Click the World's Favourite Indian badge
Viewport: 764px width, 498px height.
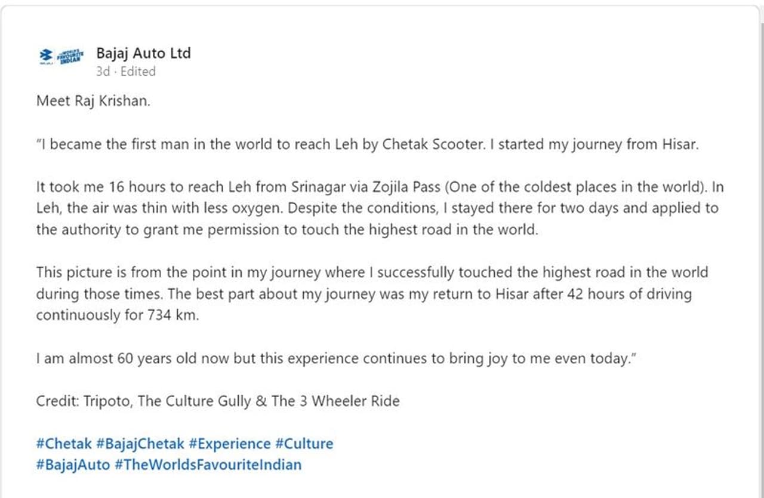(x=70, y=56)
